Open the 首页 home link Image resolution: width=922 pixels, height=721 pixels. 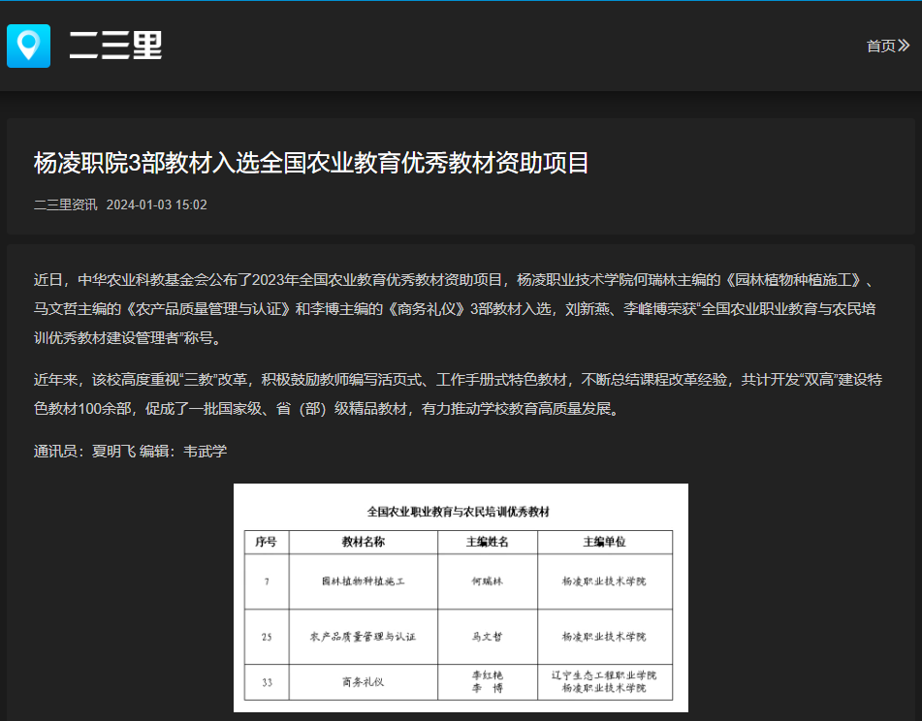pos(880,46)
